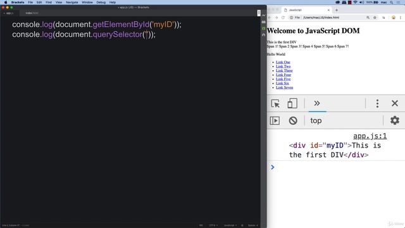Select the DevTools inspect element tool

click(275, 103)
